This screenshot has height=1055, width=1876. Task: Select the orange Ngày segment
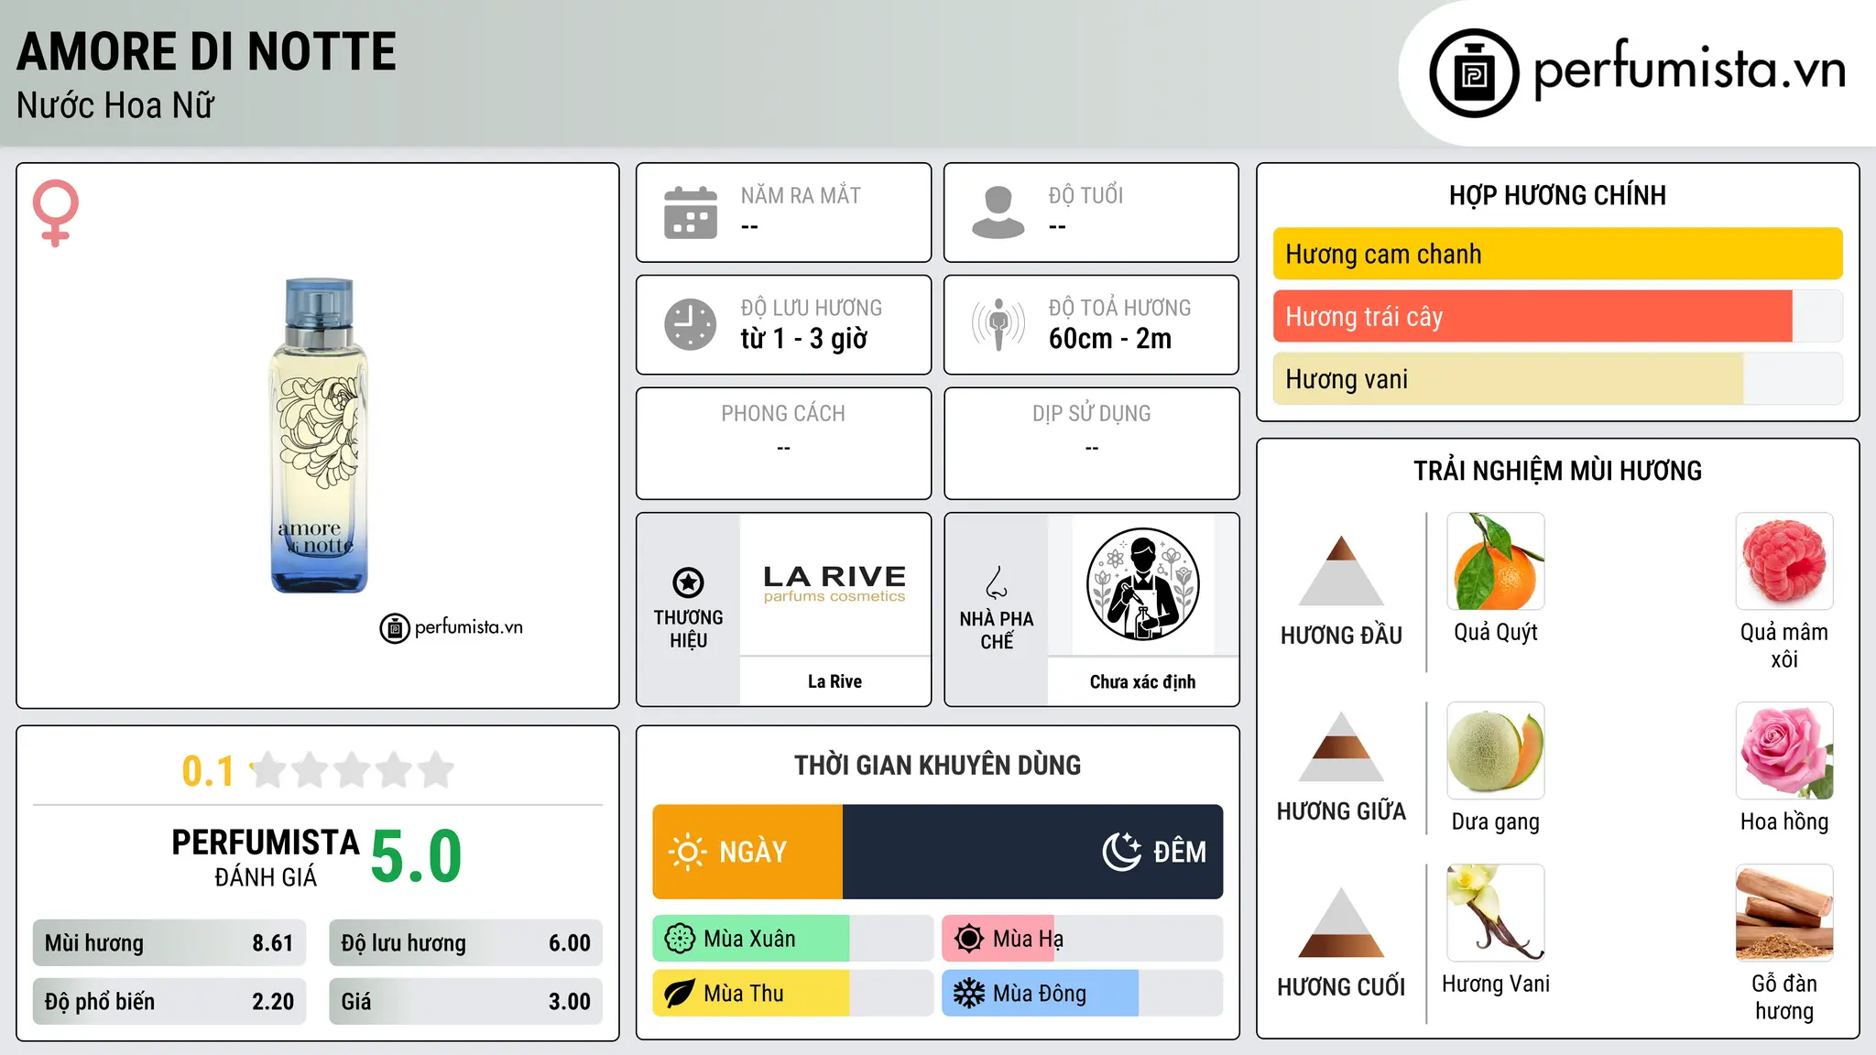747,852
